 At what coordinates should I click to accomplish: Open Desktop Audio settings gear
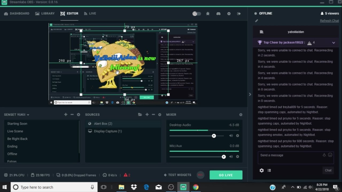click(238, 136)
